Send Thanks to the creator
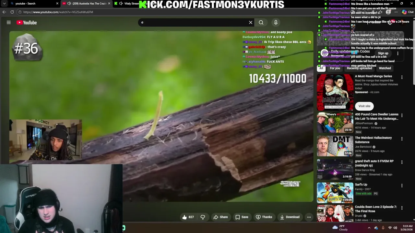Image resolution: width=415 pixels, height=233 pixels. pyautogui.click(x=264, y=217)
